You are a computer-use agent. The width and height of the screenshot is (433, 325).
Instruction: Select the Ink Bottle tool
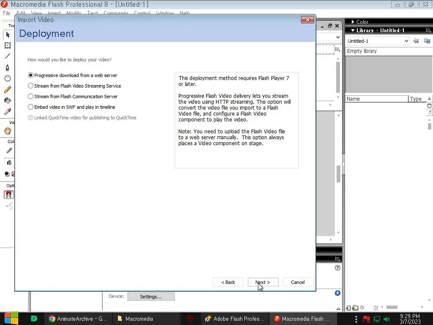pyautogui.click(x=8, y=100)
